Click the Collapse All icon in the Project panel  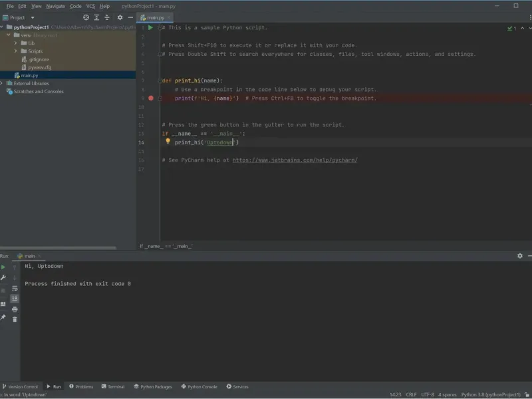107,17
